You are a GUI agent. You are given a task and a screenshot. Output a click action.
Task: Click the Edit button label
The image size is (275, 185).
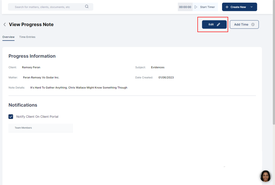tap(211, 24)
